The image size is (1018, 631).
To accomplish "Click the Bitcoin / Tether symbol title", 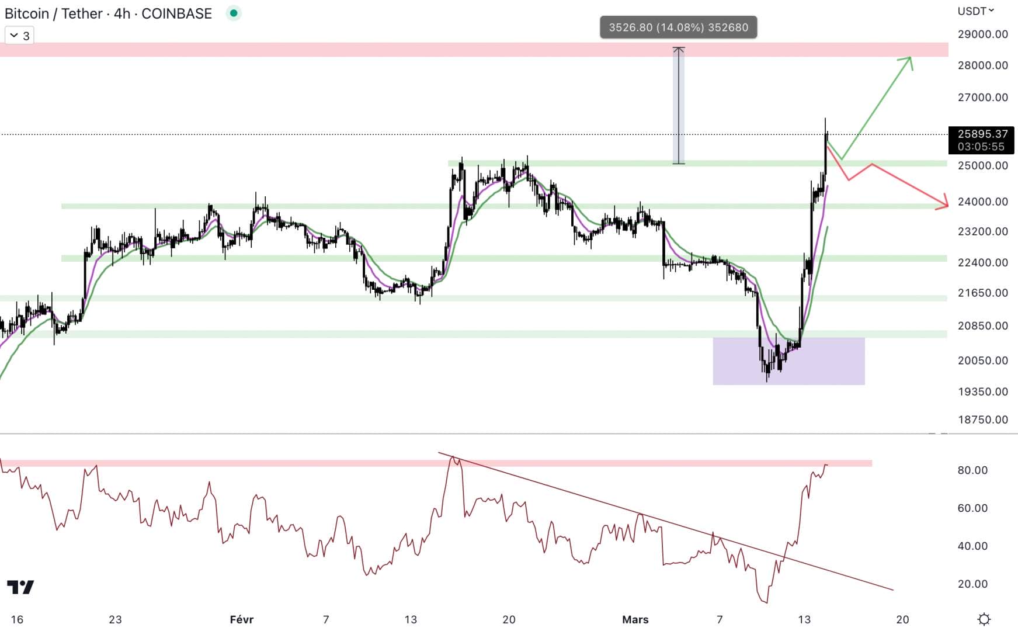I will click(108, 13).
